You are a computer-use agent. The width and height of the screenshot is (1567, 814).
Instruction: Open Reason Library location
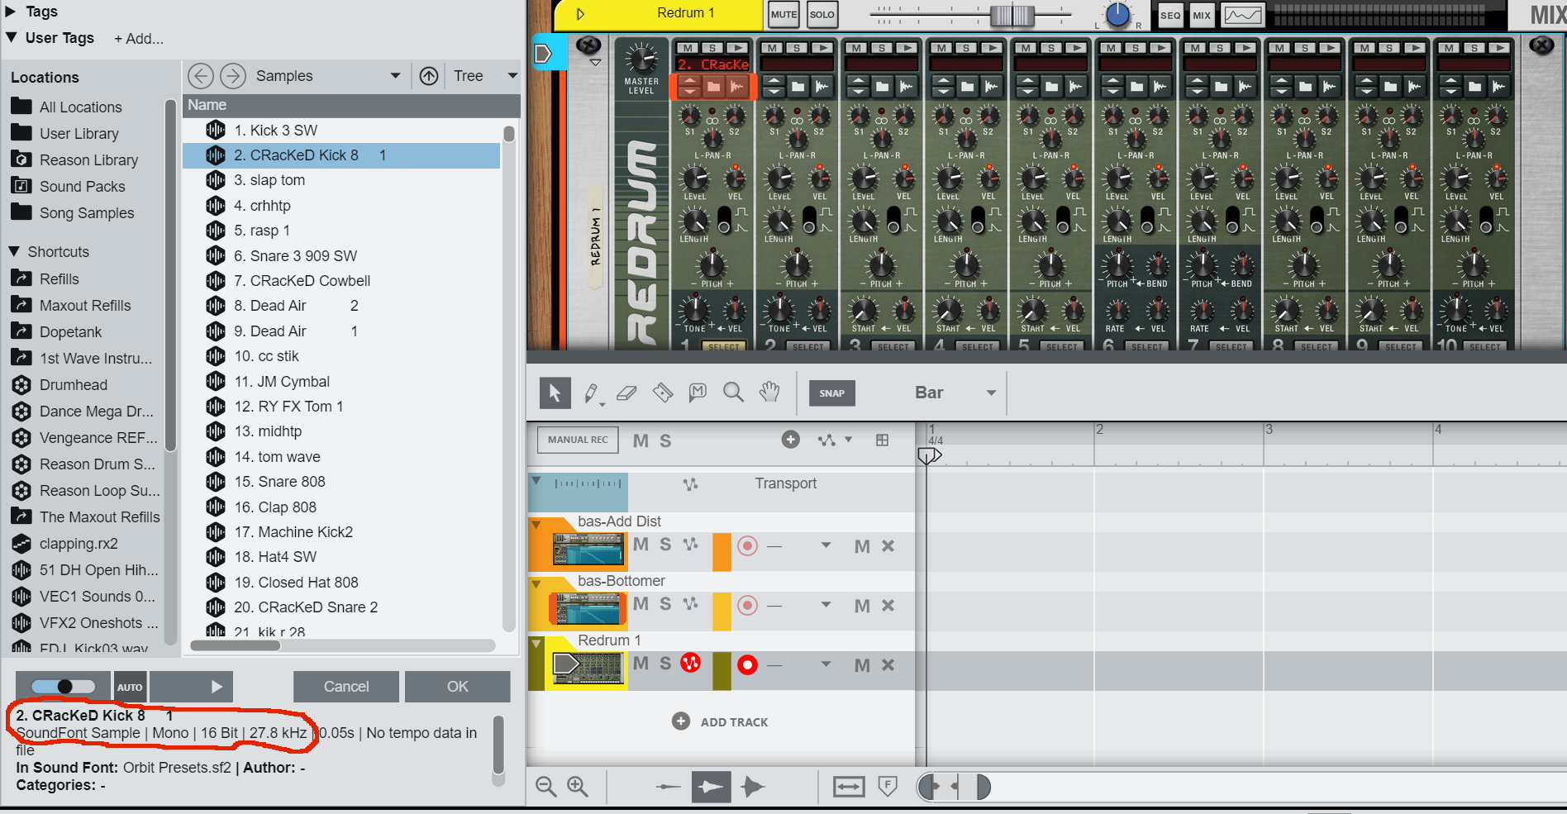pyautogui.click(x=88, y=160)
